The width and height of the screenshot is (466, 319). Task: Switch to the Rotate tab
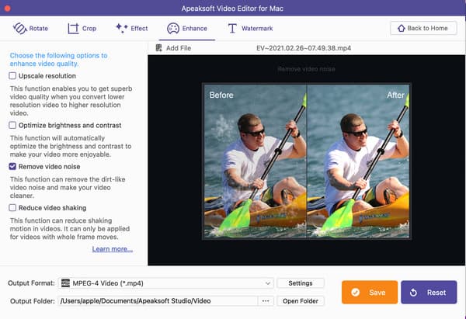pyautogui.click(x=30, y=29)
